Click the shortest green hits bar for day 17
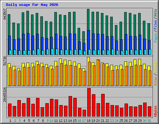This screenshot has width=159, height=124. (x=84, y=37)
